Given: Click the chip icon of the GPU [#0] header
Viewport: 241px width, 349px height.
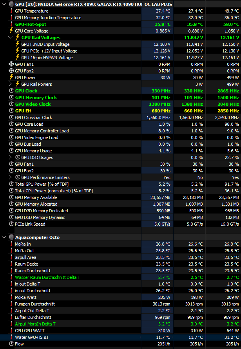Looking at the screenshot, I should tap(11, 4).
